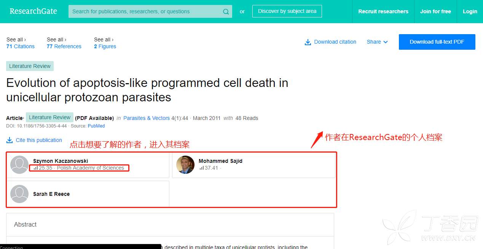
Task: Click Cite this publication link text
Action: point(39,140)
